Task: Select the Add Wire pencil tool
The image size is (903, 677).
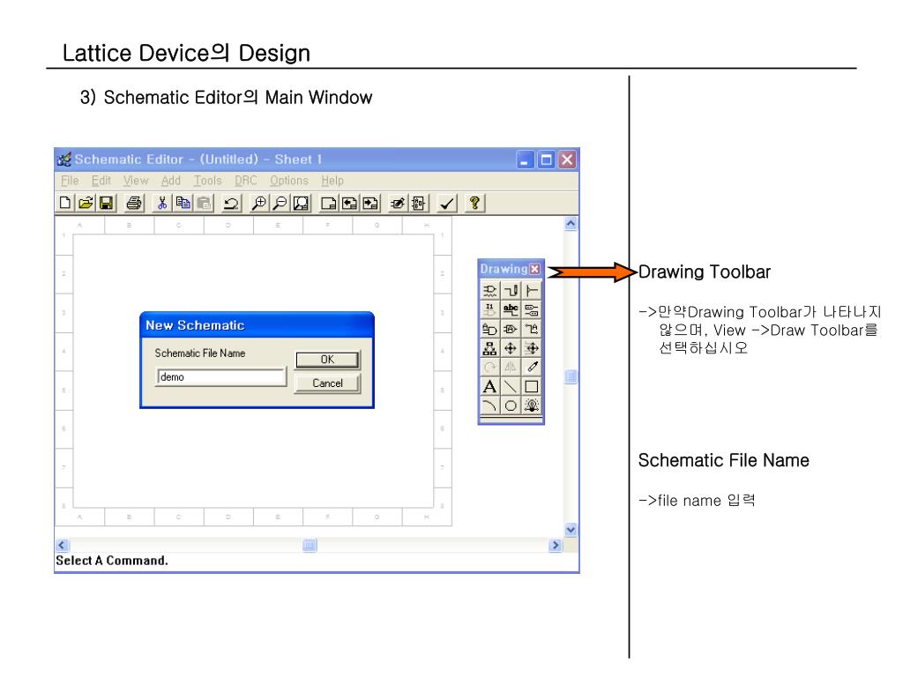Action: click(511, 290)
